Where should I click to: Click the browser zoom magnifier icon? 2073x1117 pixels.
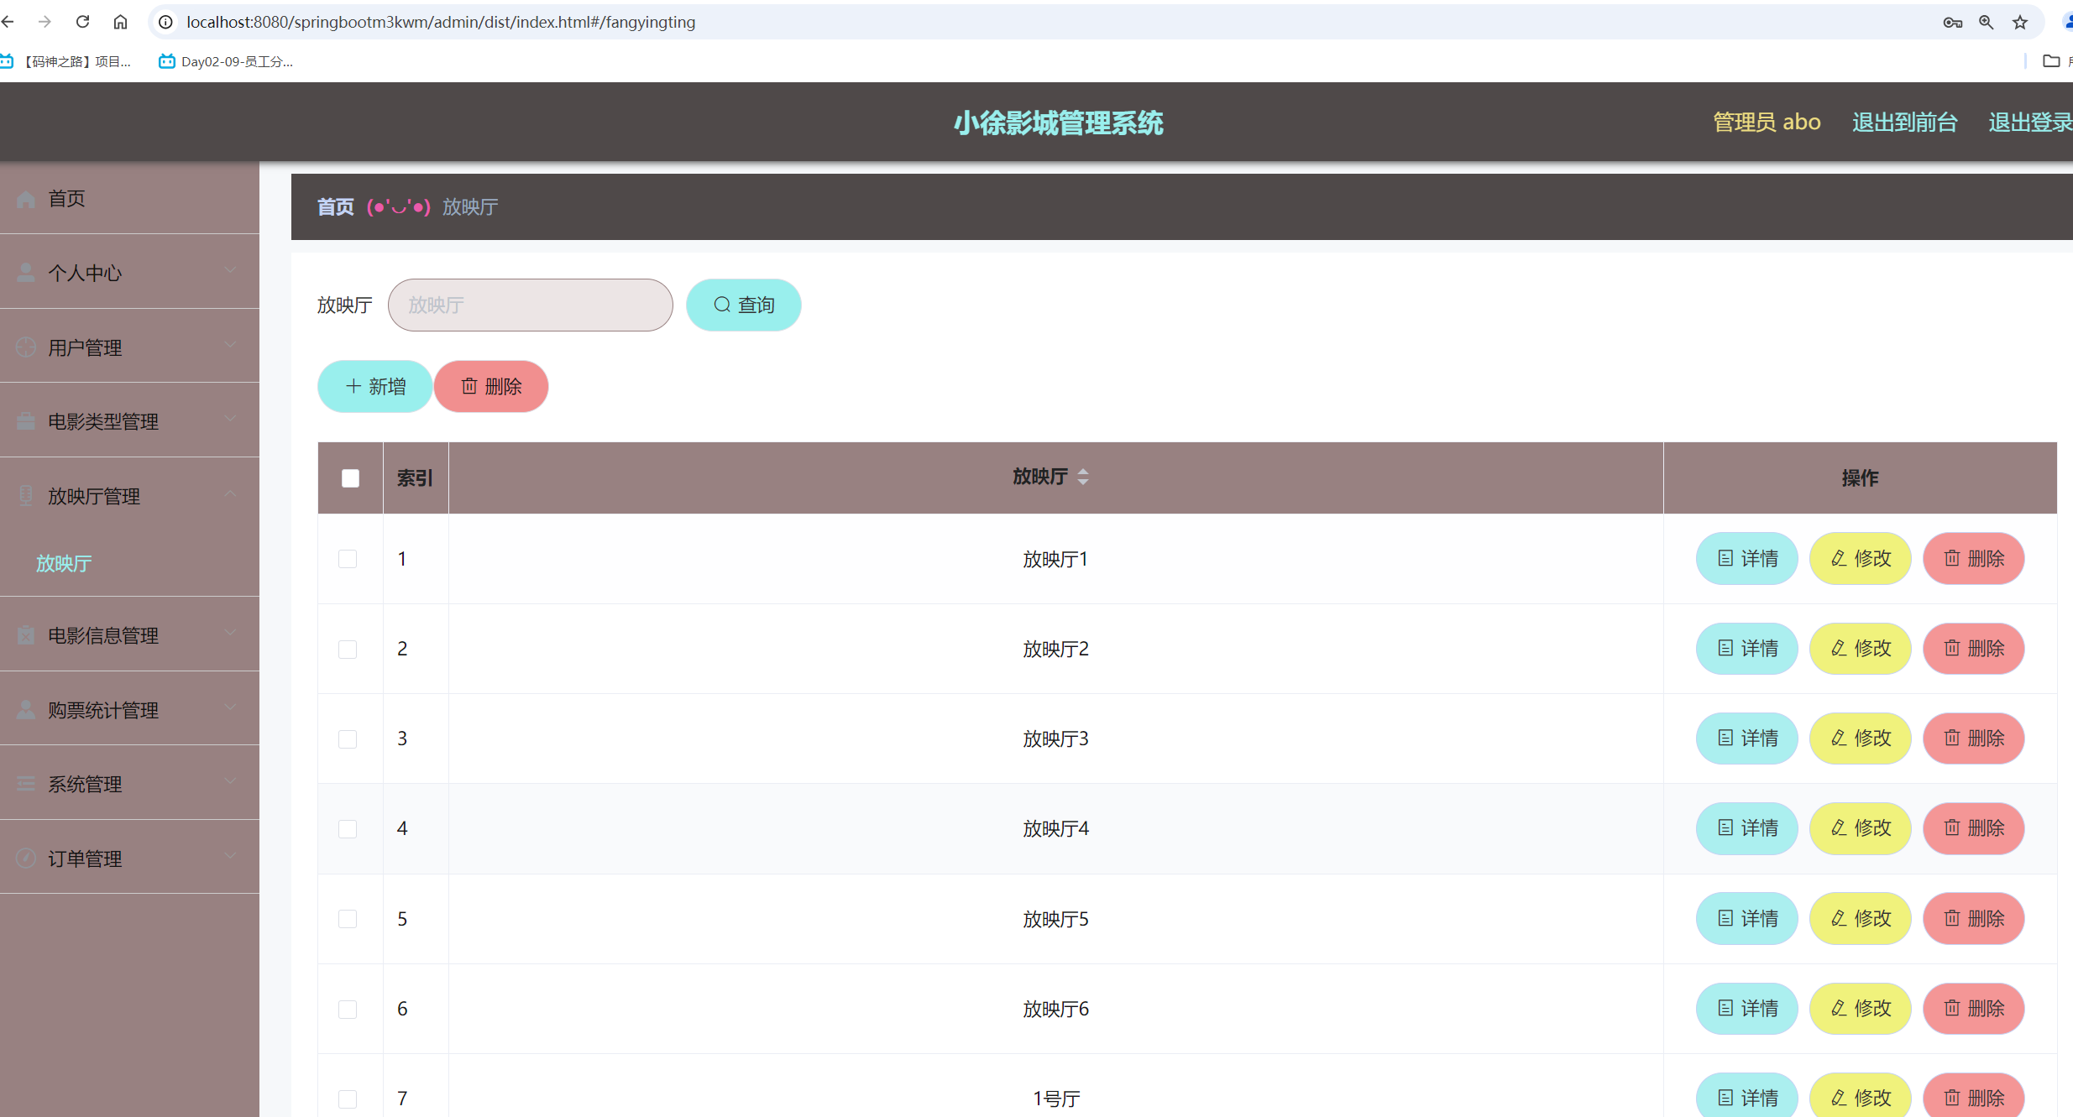coord(1986,22)
